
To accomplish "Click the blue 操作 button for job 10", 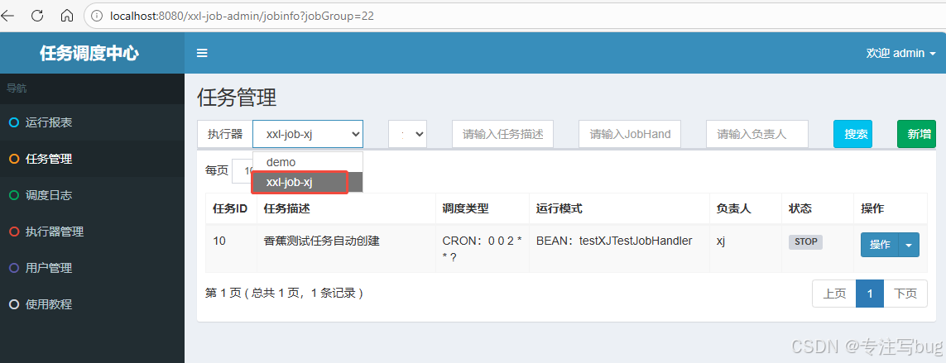I will [880, 245].
